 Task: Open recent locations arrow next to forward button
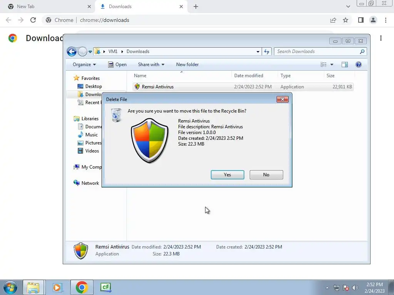click(90, 52)
